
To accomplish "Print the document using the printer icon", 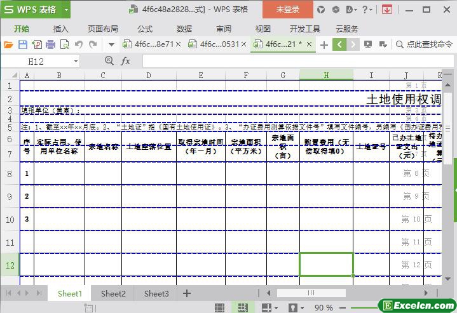I will coord(50,44).
